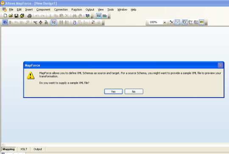This screenshot has height=154, width=229.
Task: Toggle the connectors display icon next to it
Action: coord(177,22)
